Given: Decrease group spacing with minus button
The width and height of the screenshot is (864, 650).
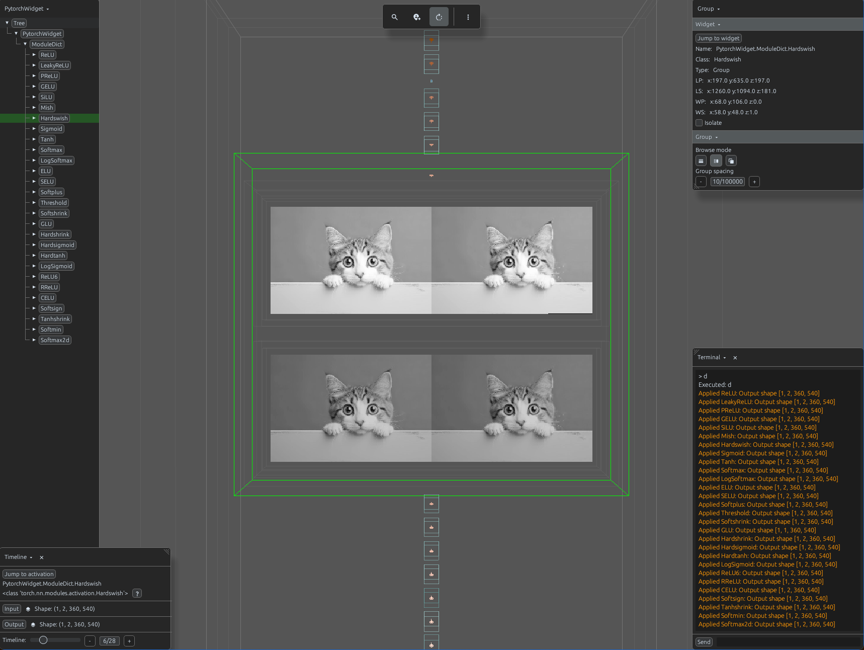Looking at the screenshot, I should coord(701,182).
